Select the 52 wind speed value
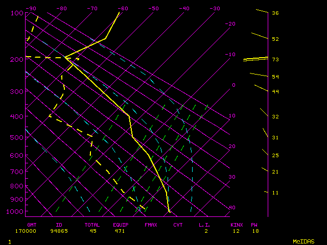 click(x=275, y=39)
